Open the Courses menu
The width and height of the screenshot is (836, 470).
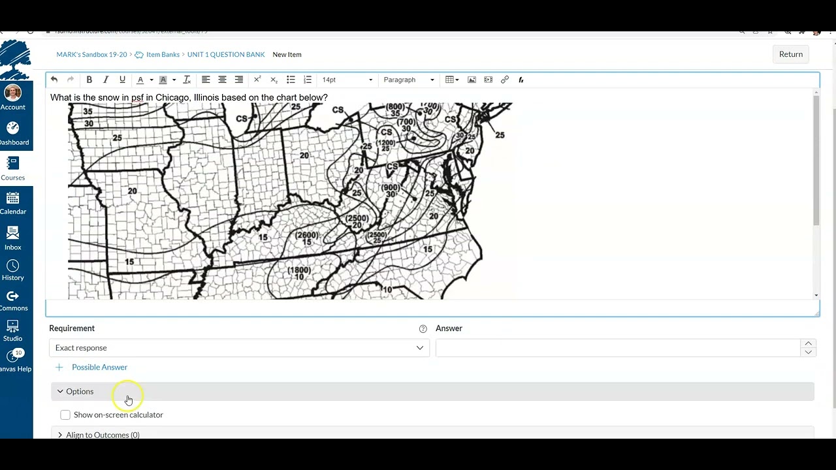coord(12,168)
